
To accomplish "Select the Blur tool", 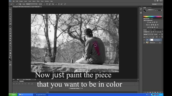I will 10,38.
